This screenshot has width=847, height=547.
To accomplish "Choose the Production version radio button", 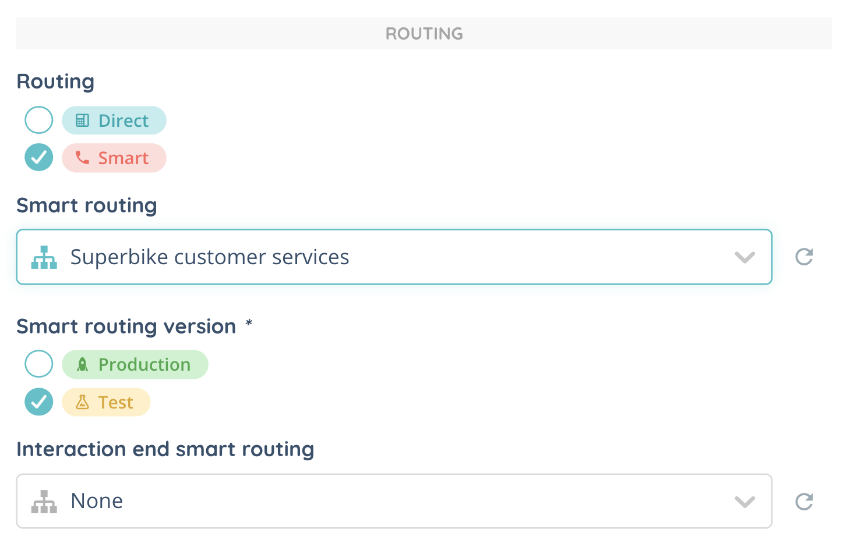I will pyautogui.click(x=39, y=364).
